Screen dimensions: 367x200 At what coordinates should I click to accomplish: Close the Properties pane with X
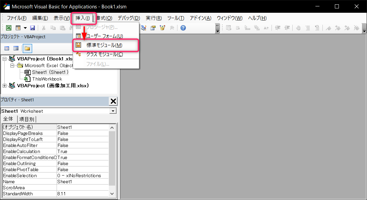point(113,101)
